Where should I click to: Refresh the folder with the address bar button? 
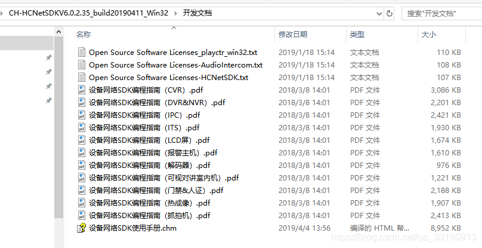[389, 14]
